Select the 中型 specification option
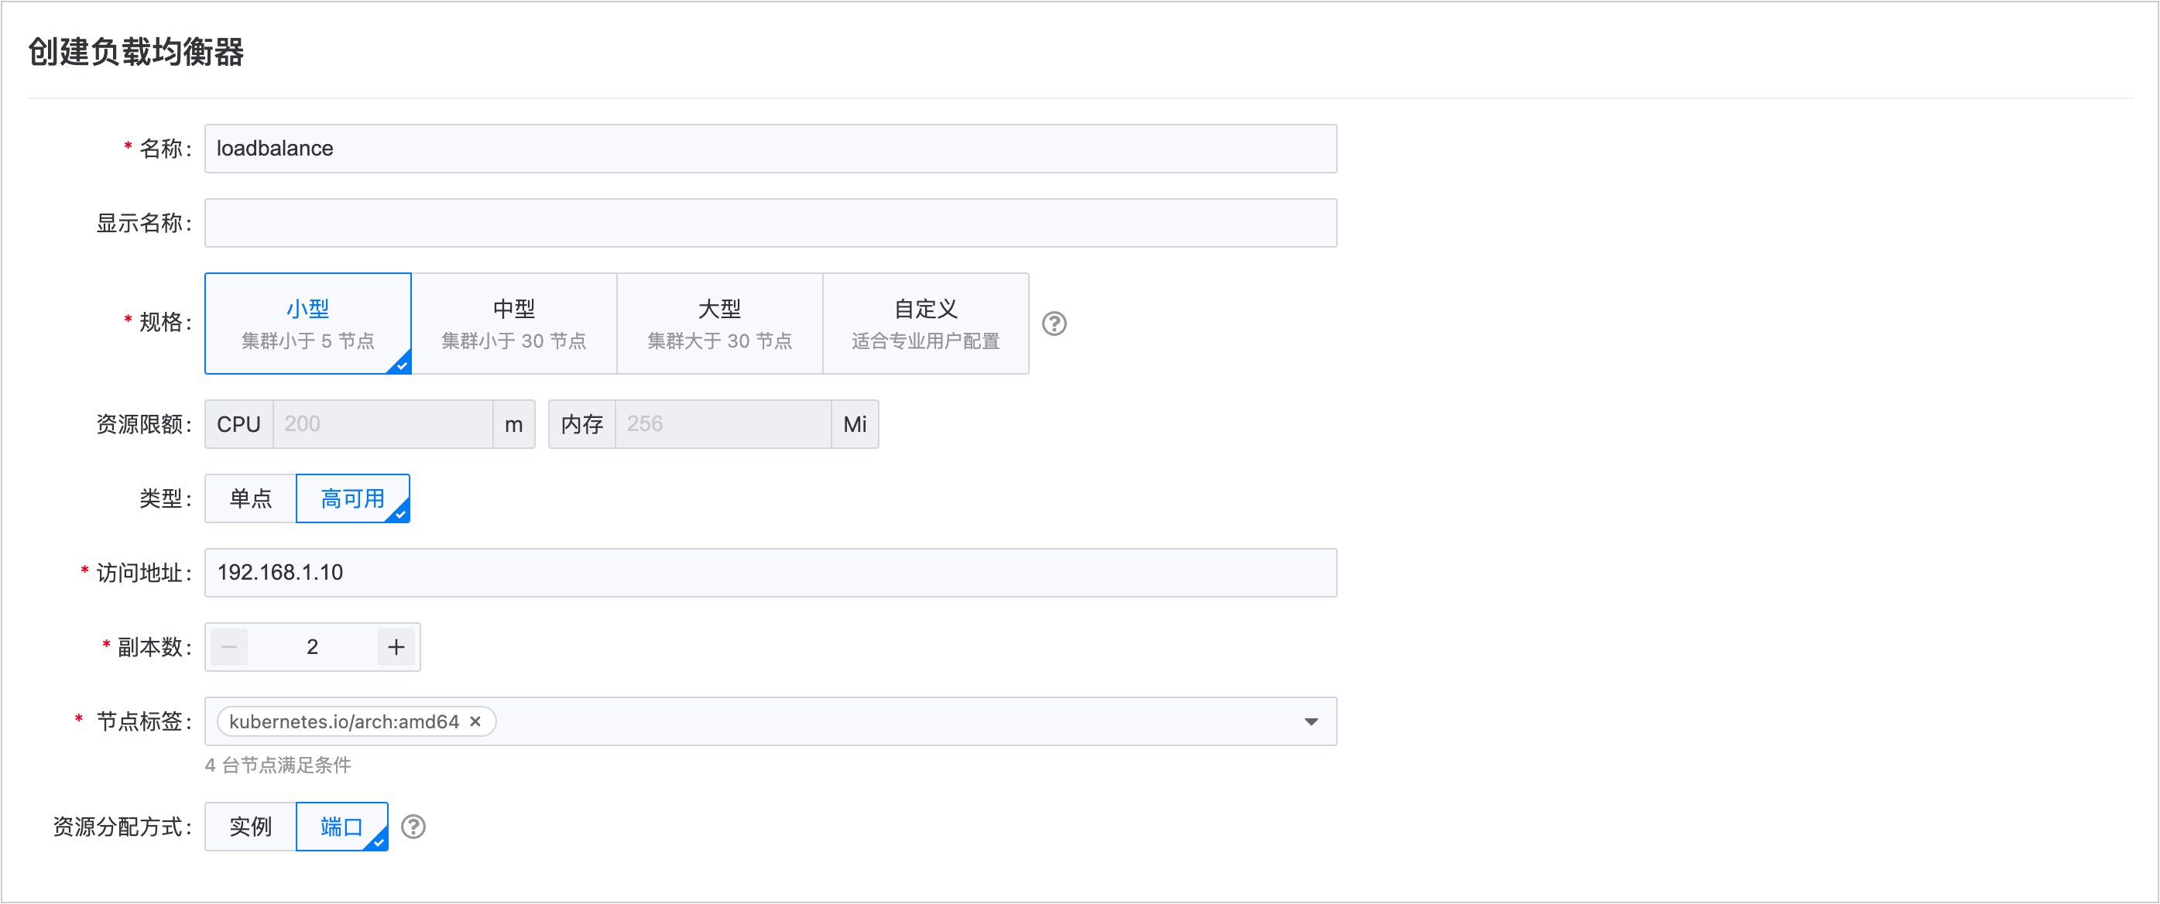This screenshot has width=2160, height=904. point(514,324)
